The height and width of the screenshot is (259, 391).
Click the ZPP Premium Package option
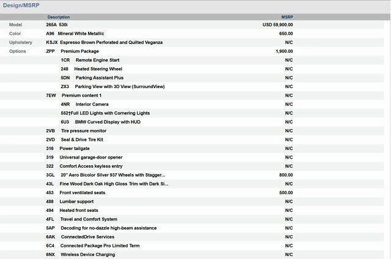click(x=72, y=51)
